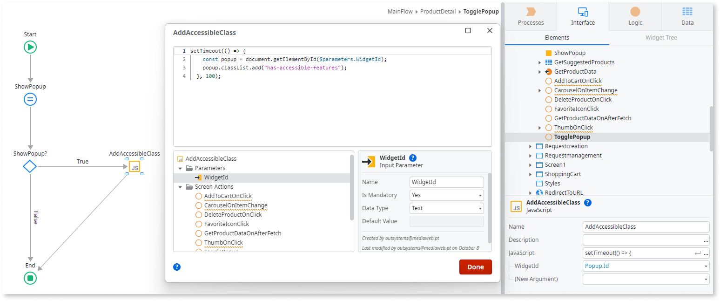Click MainFlow in the breadcrumb

click(x=400, y=12)
